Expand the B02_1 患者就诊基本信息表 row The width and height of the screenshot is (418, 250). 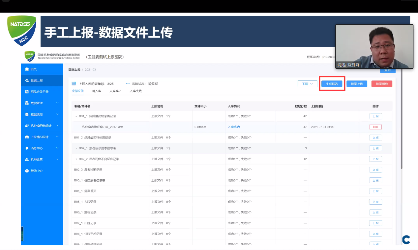point(76,148)
